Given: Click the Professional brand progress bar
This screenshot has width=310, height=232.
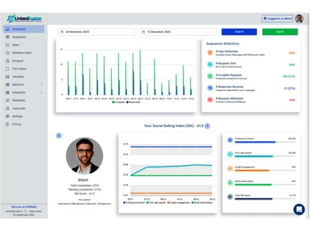Looking at the screenshot, I should click(265, 142).
